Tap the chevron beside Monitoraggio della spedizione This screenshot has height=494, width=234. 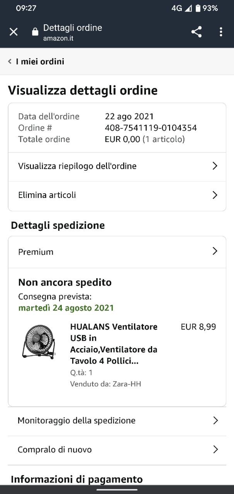click(215, 420)
